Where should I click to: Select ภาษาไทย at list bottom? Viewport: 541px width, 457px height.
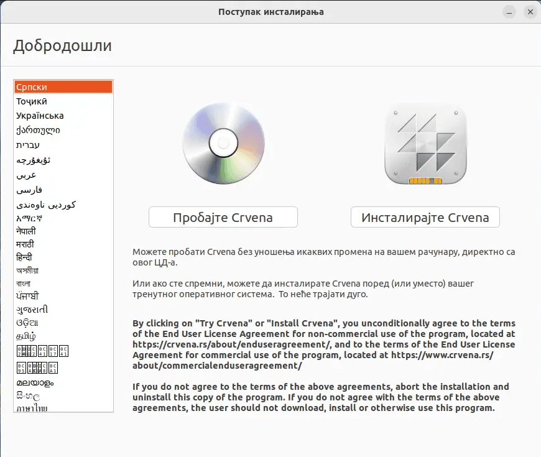[63, 408]
